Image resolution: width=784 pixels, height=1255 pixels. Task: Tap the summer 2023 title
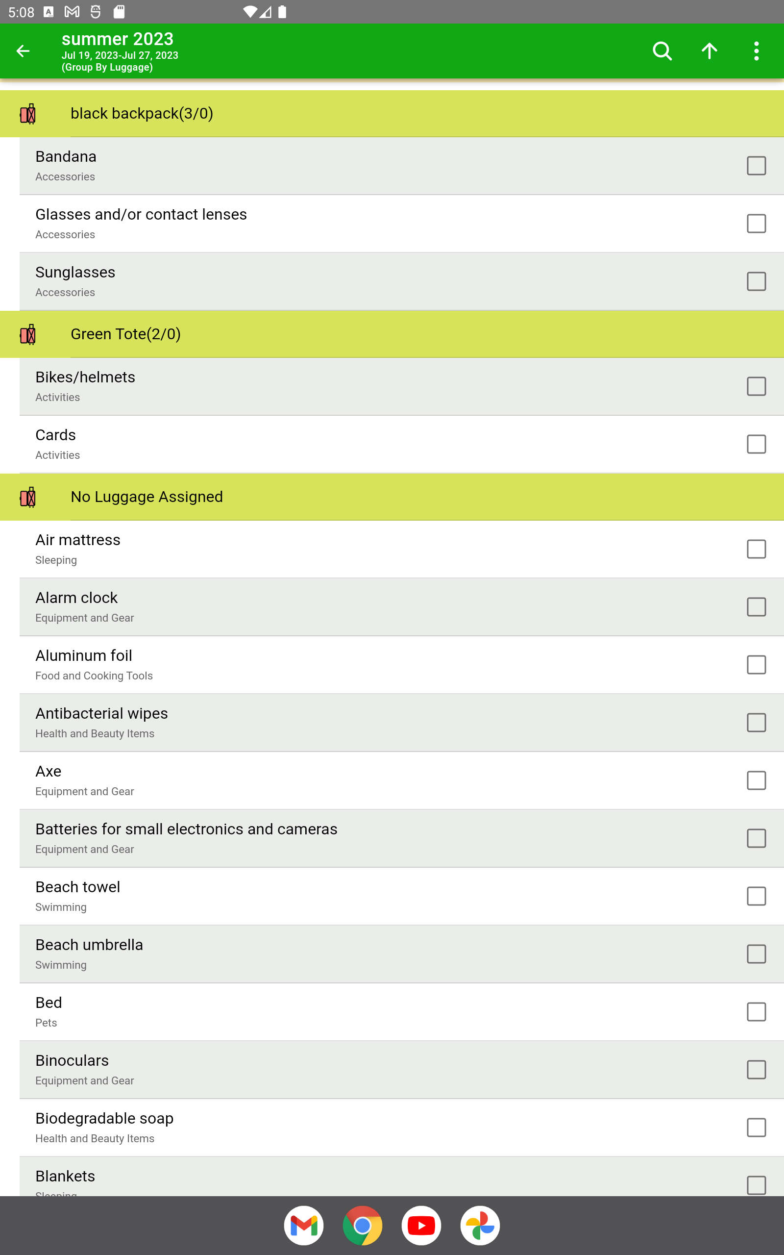click(117, 39)
